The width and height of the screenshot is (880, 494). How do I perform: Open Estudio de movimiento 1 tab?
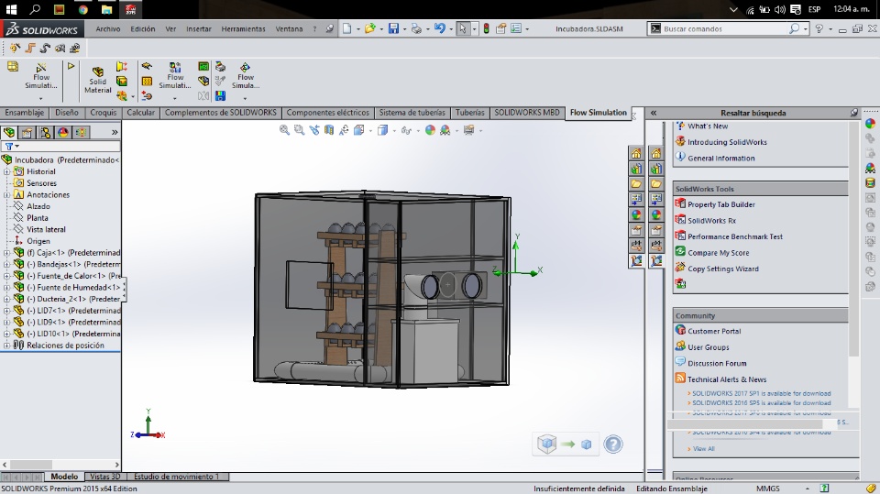[x=176, y=477]
